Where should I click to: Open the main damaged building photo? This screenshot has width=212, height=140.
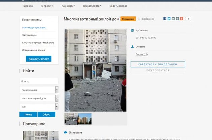(x=96, y=70)
